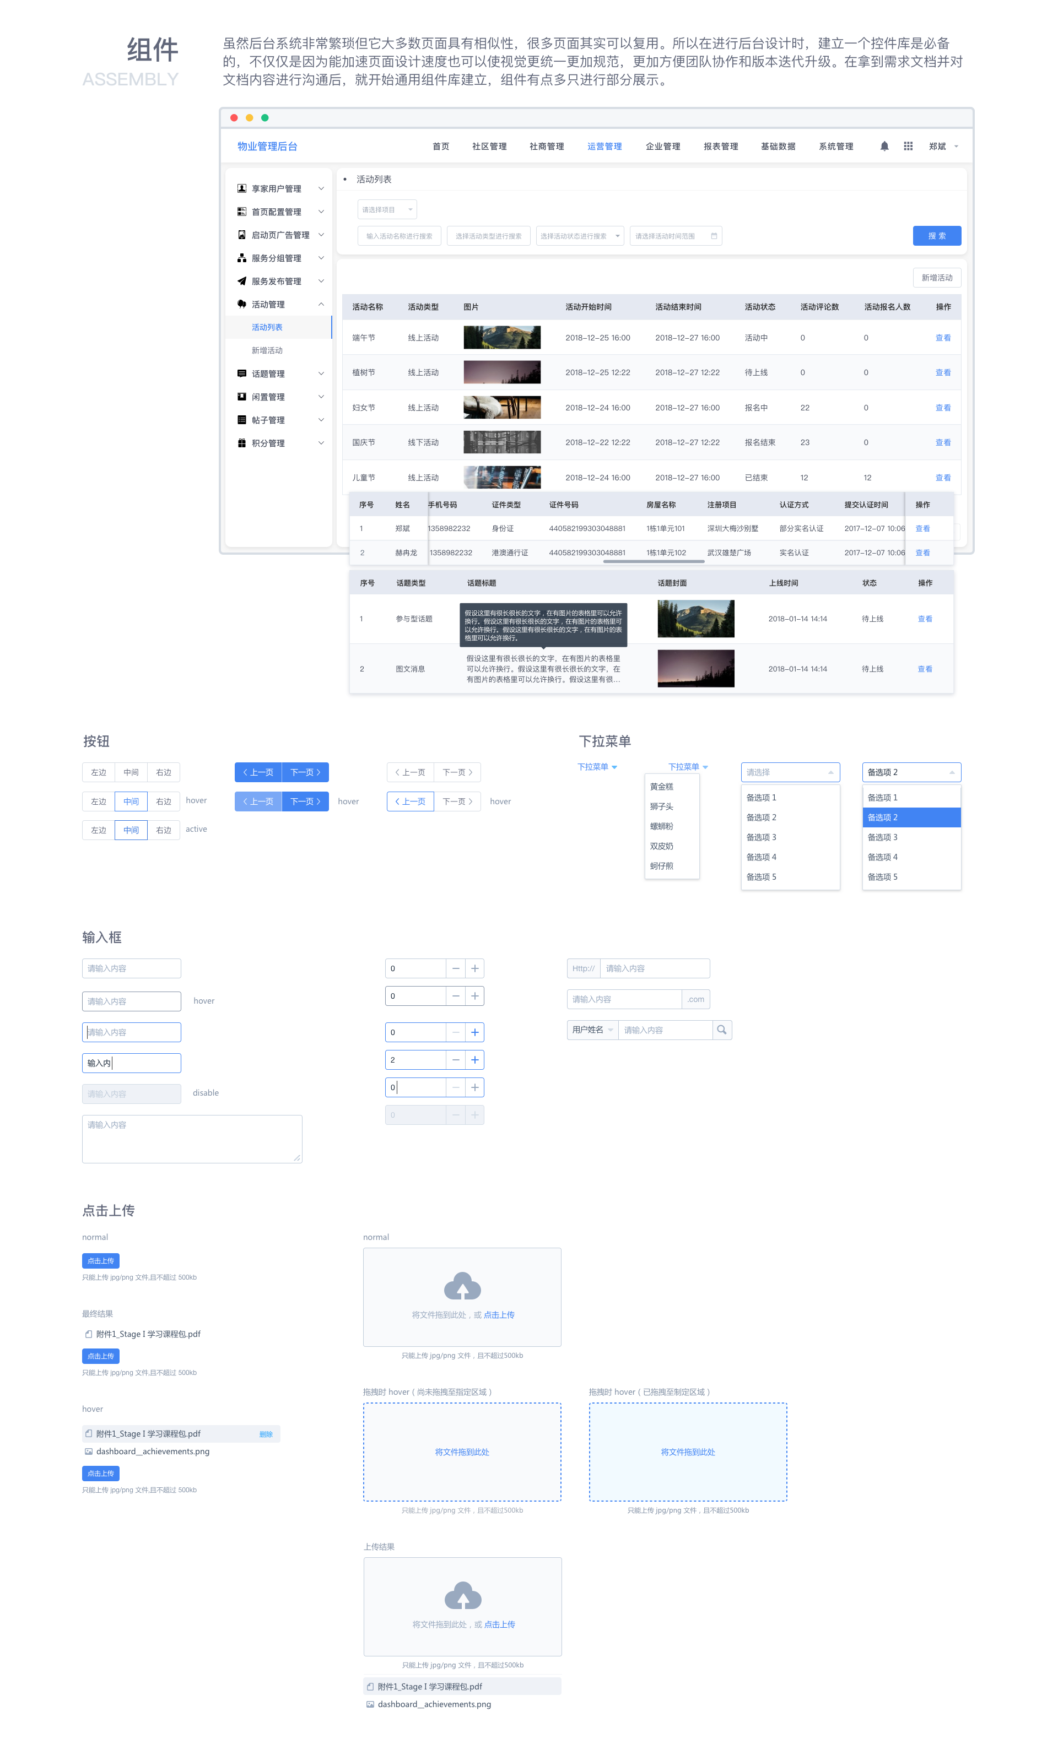
Task: Select 系统管理 in the top navigation
Action: point(836,147)
